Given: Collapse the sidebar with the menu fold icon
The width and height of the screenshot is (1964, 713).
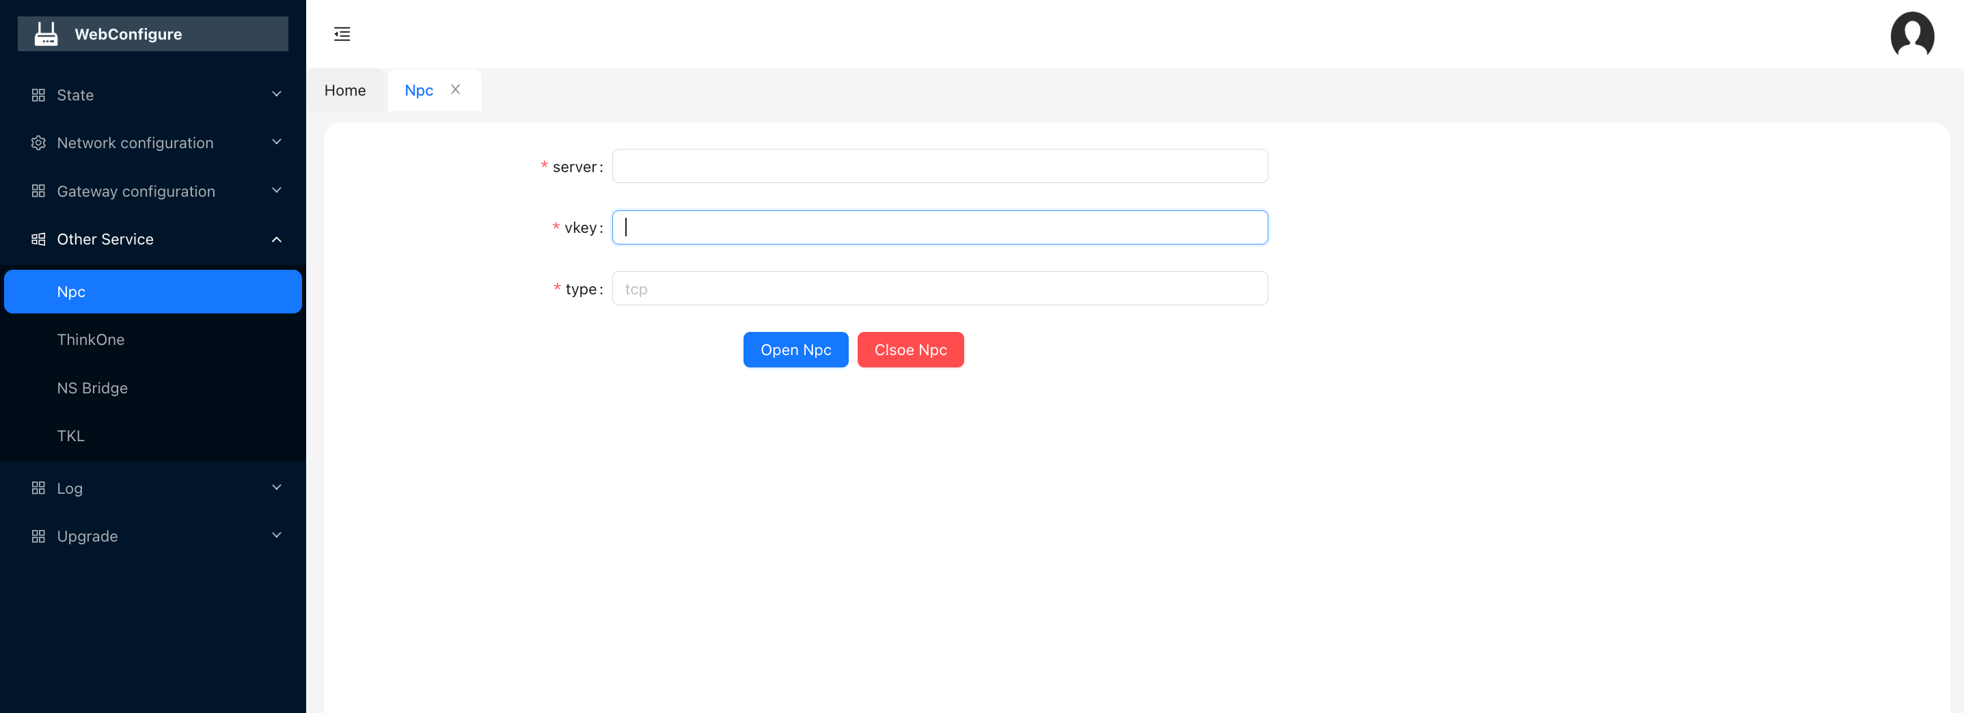Looking at the screenshot, I should pos(342,33).
